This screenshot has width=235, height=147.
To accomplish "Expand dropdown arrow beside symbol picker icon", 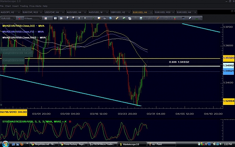I will pyautogui.click(x=23, y=18).
